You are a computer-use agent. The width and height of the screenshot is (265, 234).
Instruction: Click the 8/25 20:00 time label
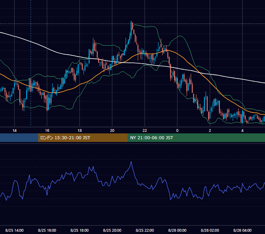112,230
